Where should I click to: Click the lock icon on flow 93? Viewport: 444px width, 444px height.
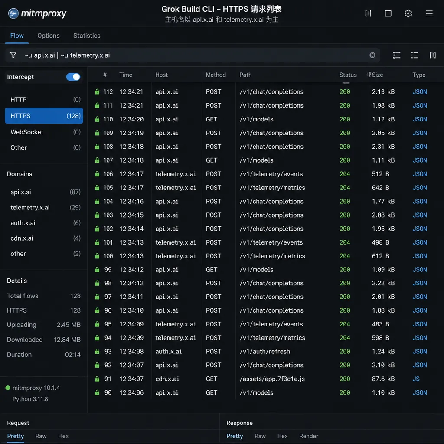click(97, 351)
